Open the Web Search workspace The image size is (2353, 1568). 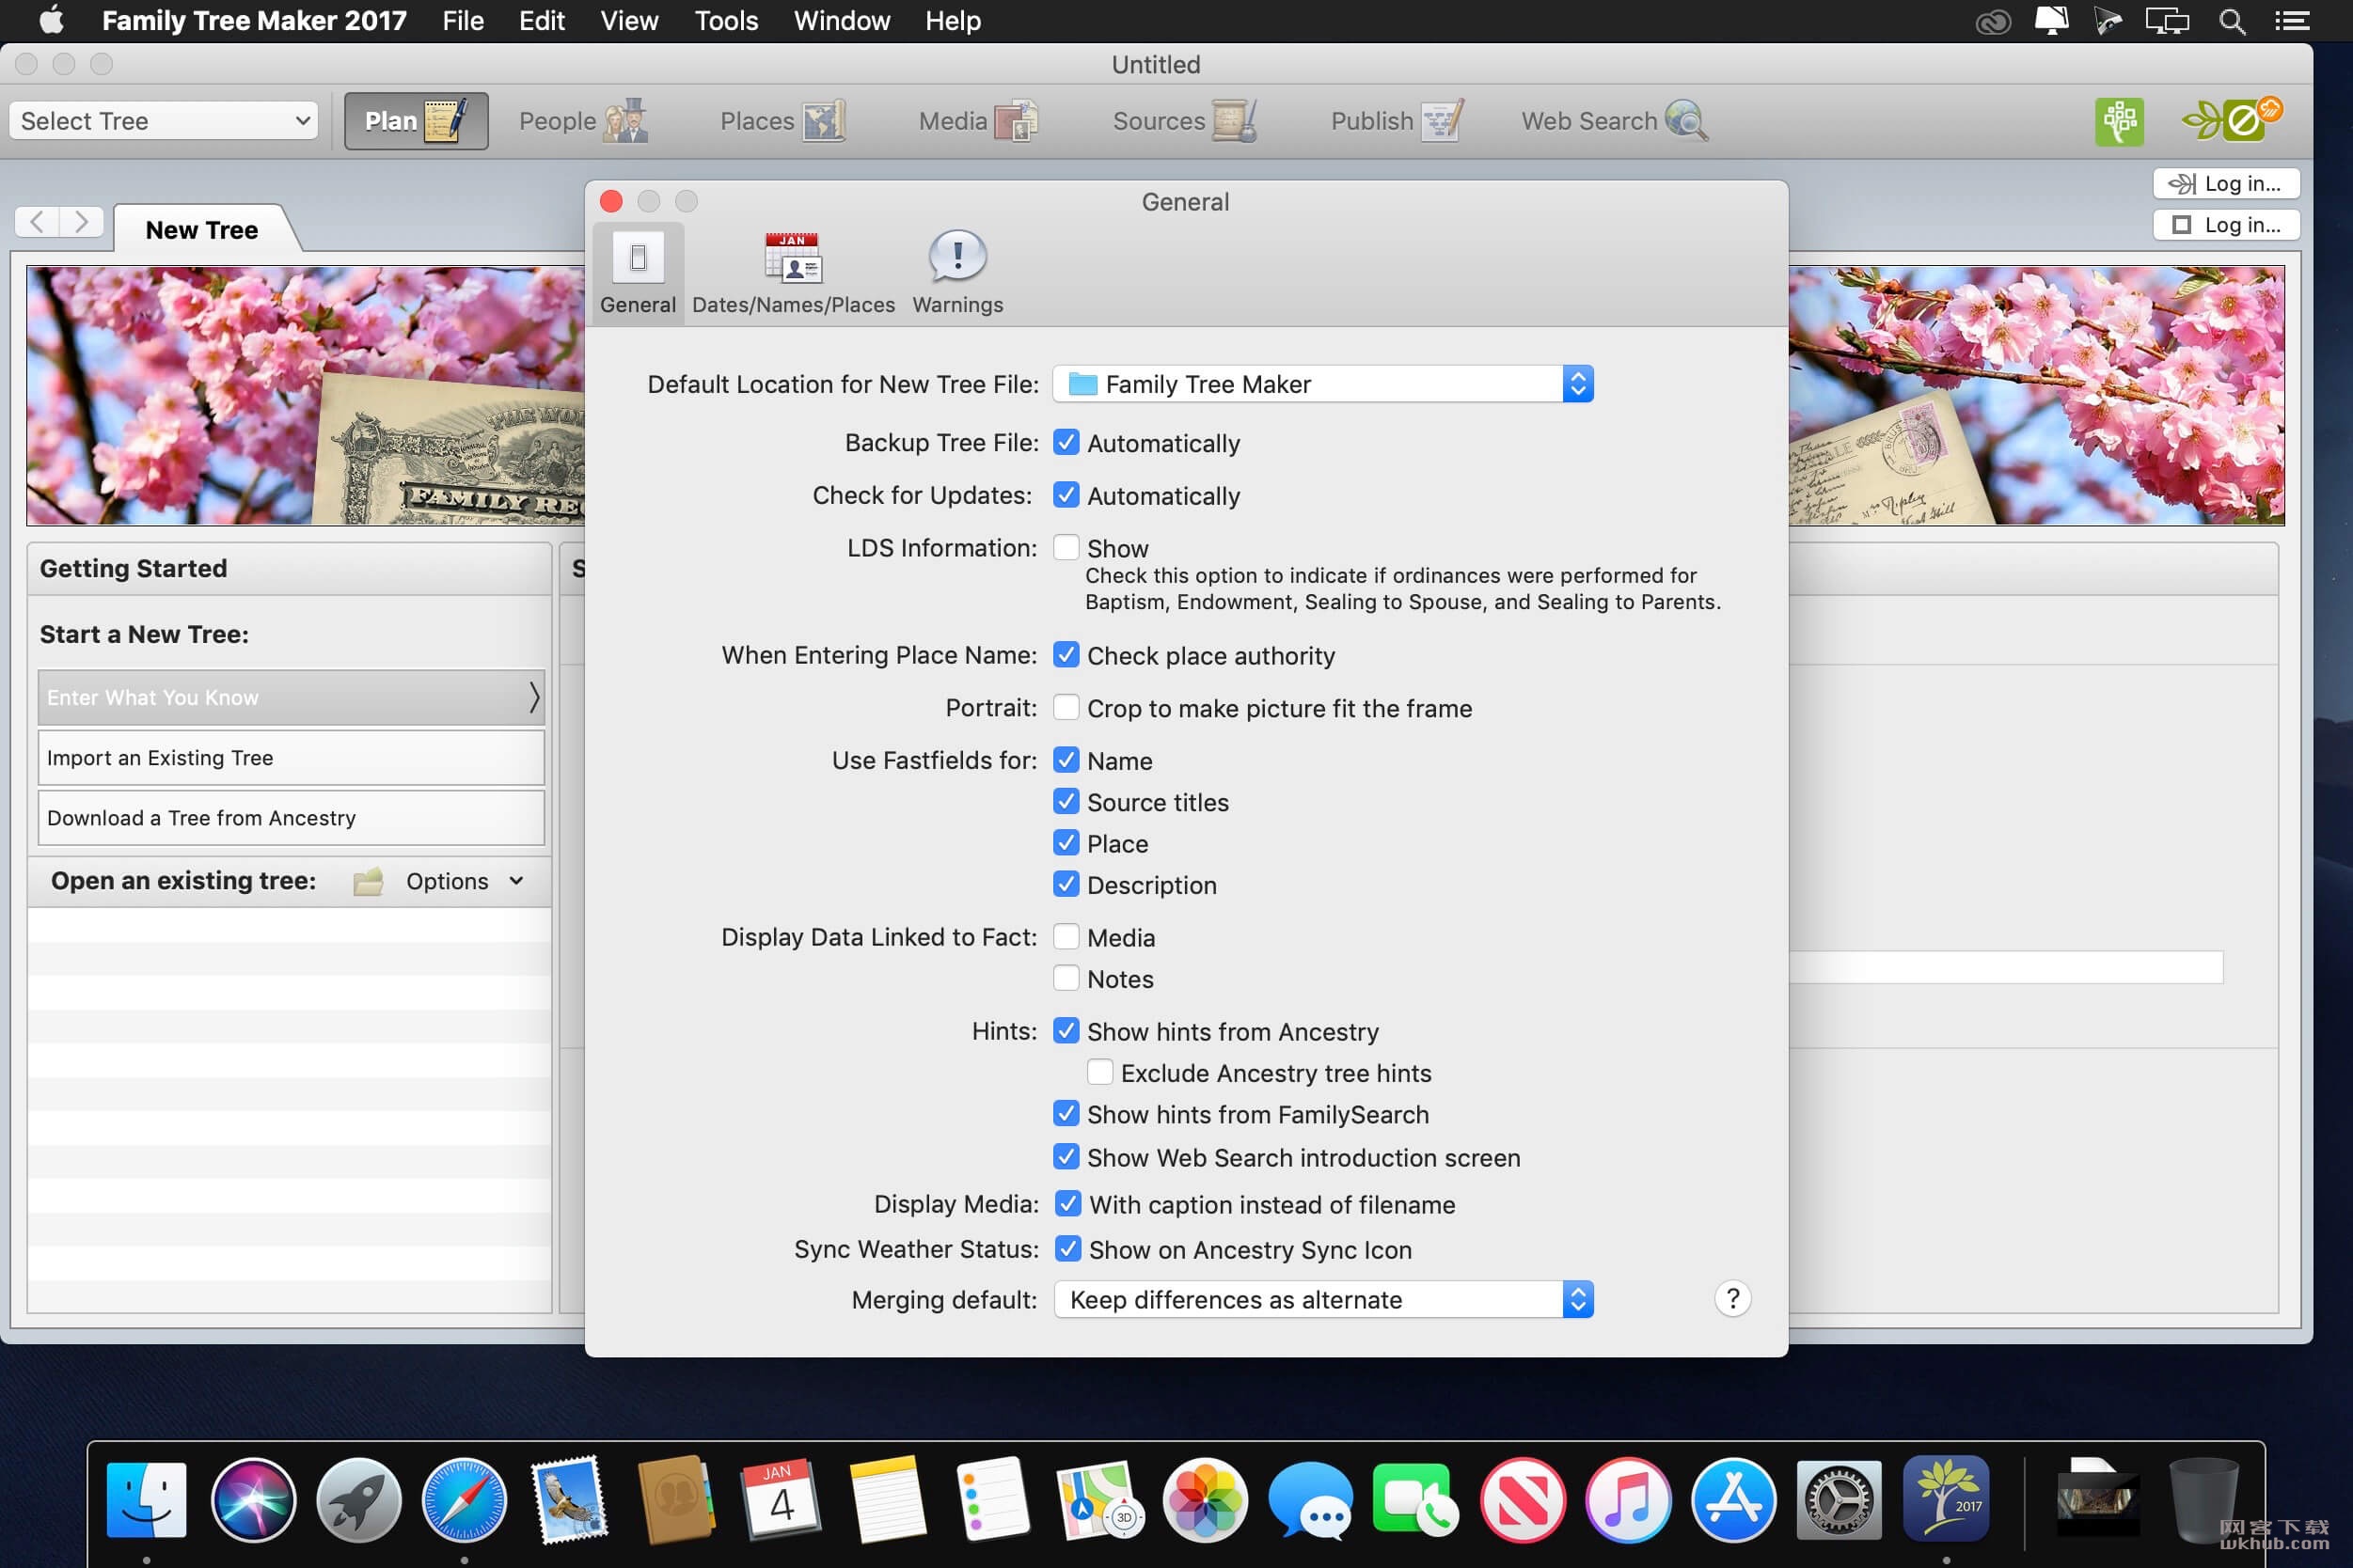click(1614, 121)
